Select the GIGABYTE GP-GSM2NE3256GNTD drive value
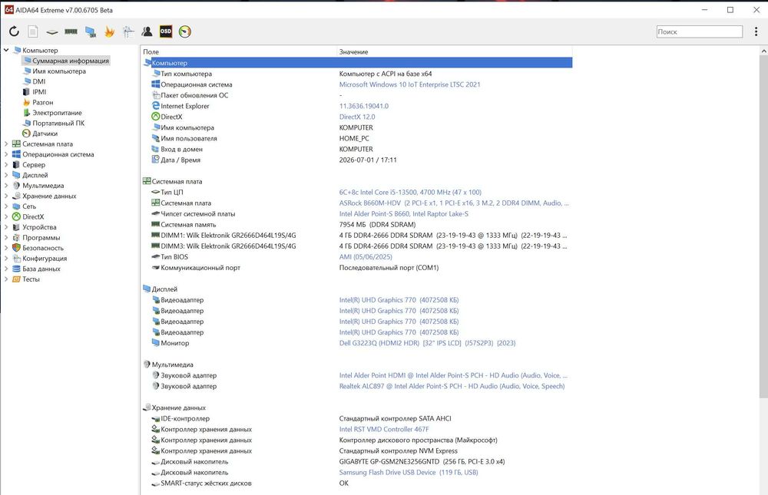Image resolution: width=768 pixels, height=495 pixels. tap(422, 461)
